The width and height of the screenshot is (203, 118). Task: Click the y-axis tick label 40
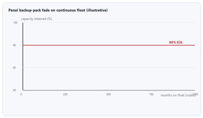point(14,90)
